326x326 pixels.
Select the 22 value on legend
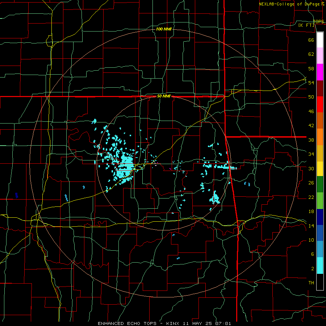[311, 197]
